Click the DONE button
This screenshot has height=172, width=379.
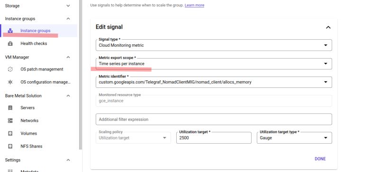[x=320, y=159]
